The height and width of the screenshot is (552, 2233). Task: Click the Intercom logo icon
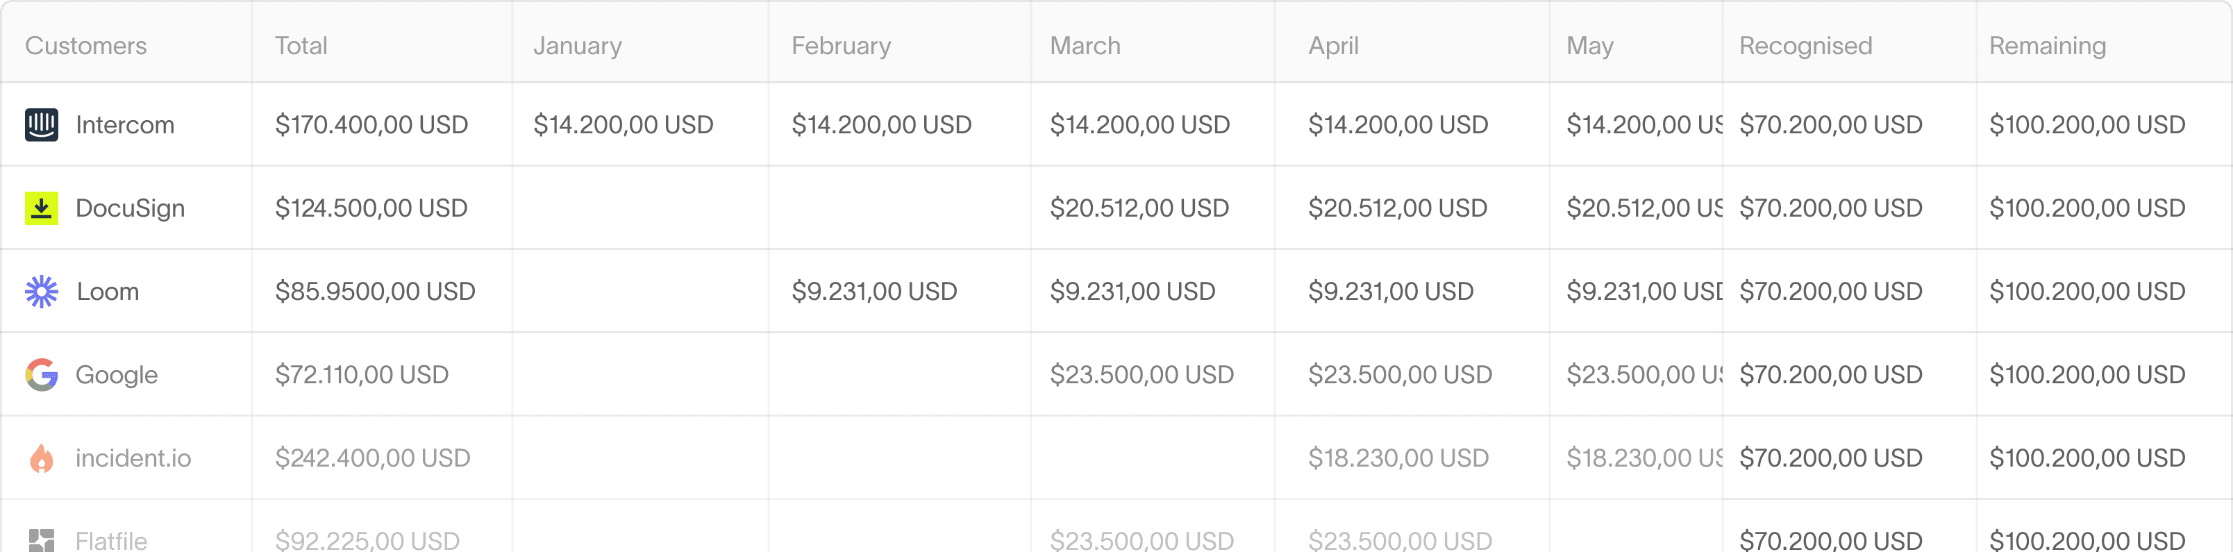pyautogui.click(x=42, y=125)
